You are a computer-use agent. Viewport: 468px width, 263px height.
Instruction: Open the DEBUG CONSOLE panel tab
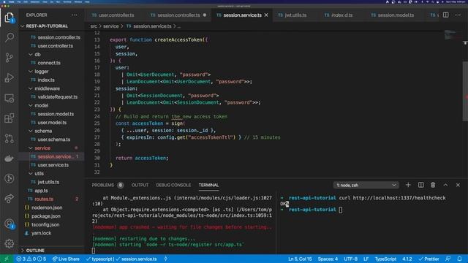point(173,185)
